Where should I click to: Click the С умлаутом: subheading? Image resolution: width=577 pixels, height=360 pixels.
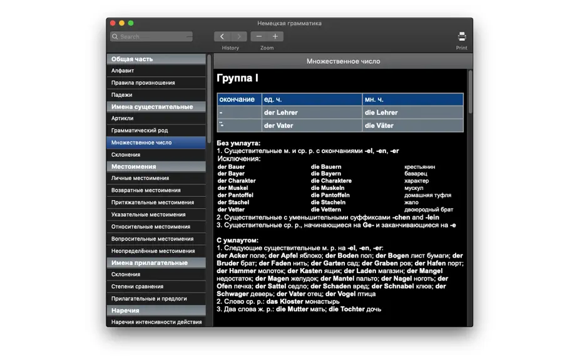tap(238, 240)
